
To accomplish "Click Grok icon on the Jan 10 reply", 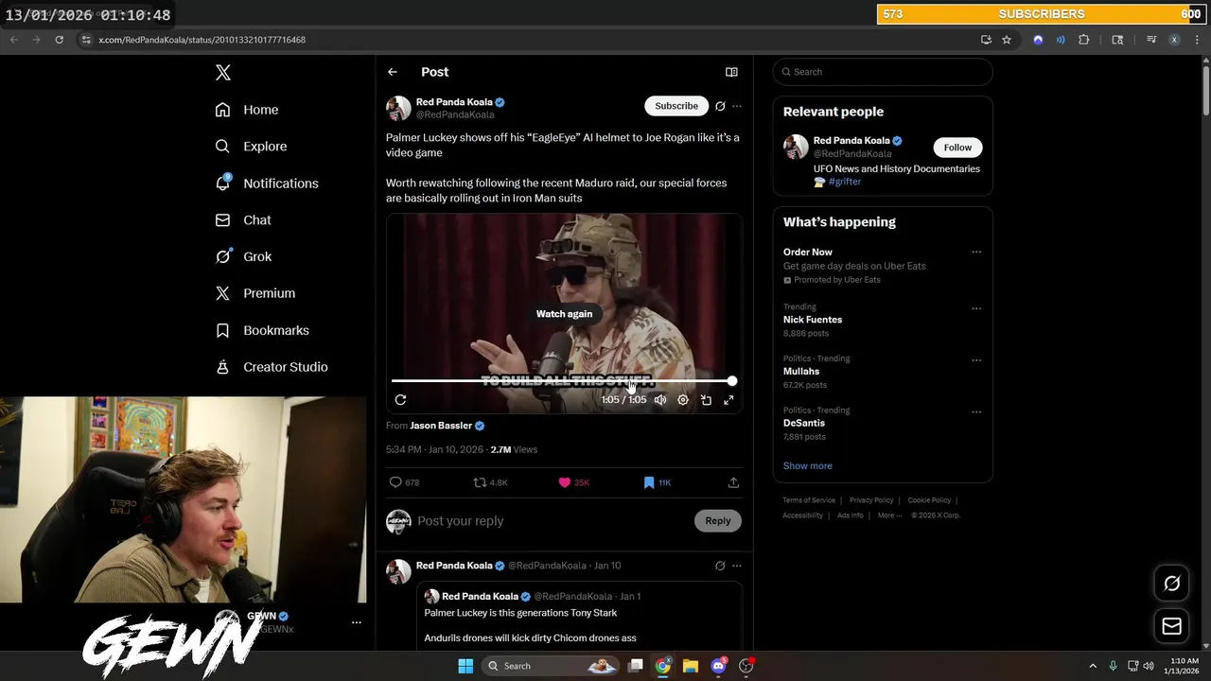I will (x=720, y=566).
